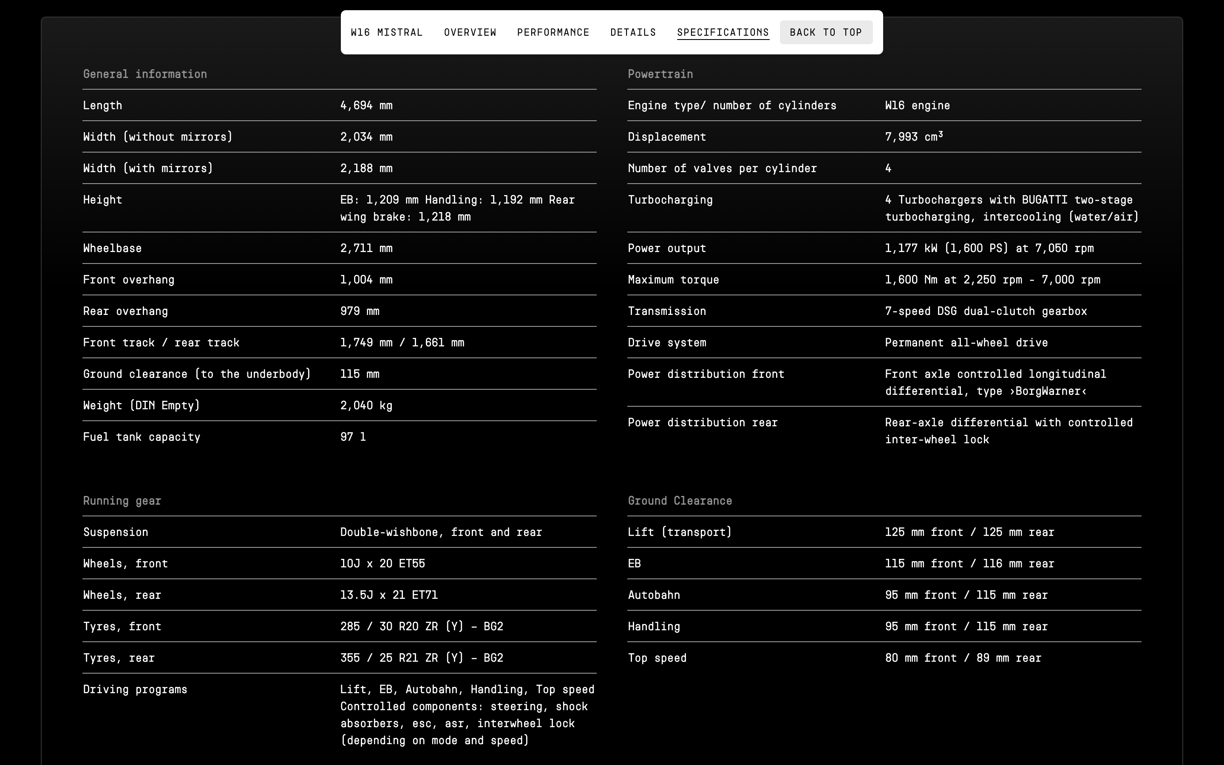Click the Driving programs label
The image size is (1224, 765).
click(x=135, y=689)
